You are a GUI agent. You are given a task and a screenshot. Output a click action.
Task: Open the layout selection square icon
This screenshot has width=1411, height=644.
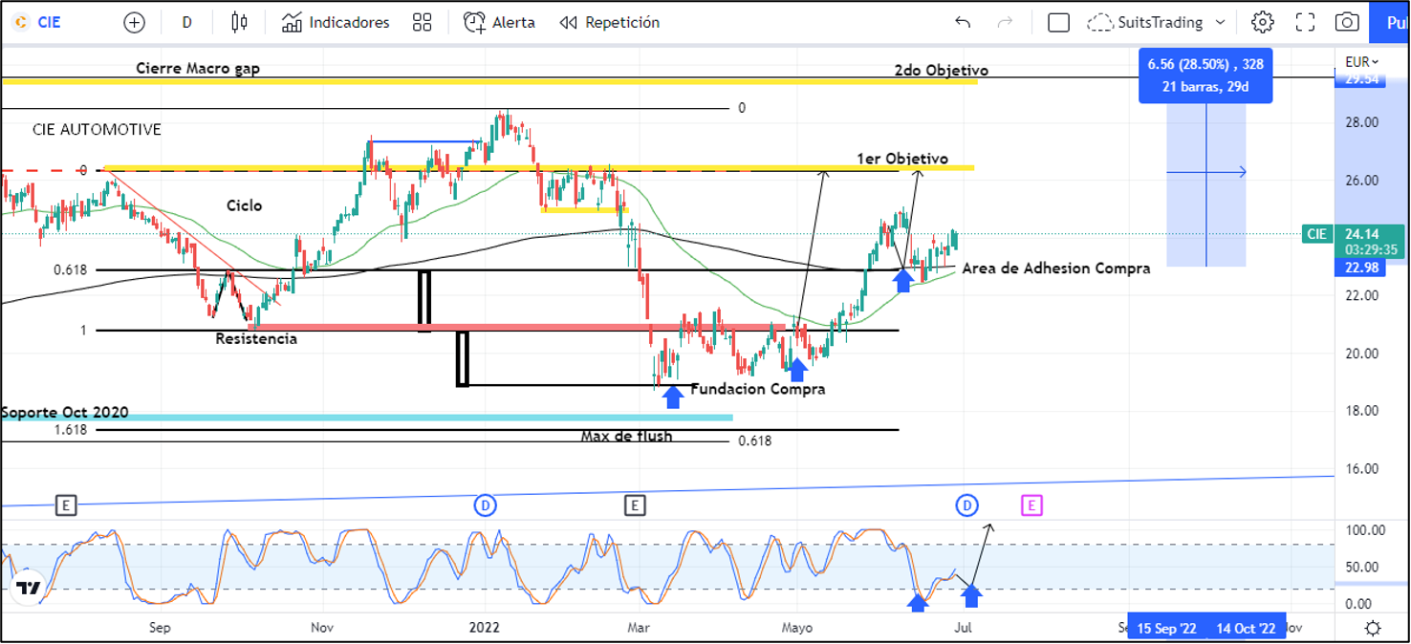(x=1058, y=22)
